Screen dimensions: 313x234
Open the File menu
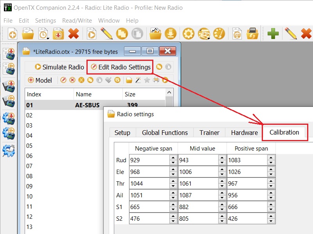[x=8, y=21]
